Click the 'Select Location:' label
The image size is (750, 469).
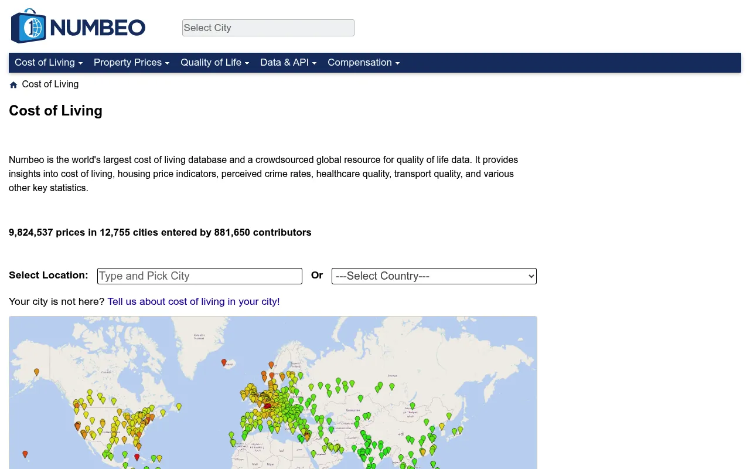pyautogui.click(x=49, y=275)
